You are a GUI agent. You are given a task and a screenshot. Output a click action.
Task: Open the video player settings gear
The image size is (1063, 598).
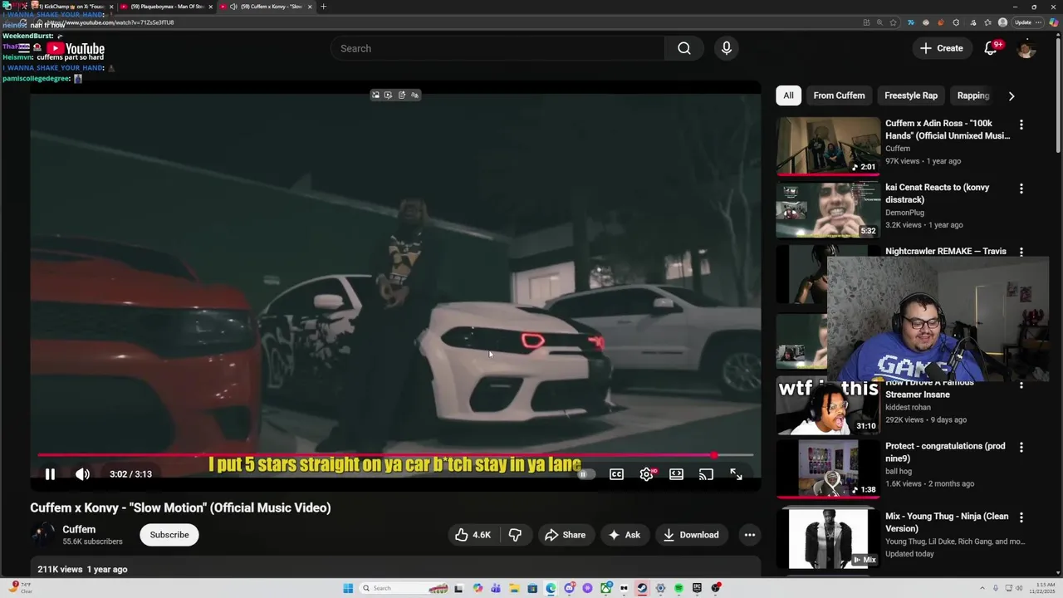[646, 474]
